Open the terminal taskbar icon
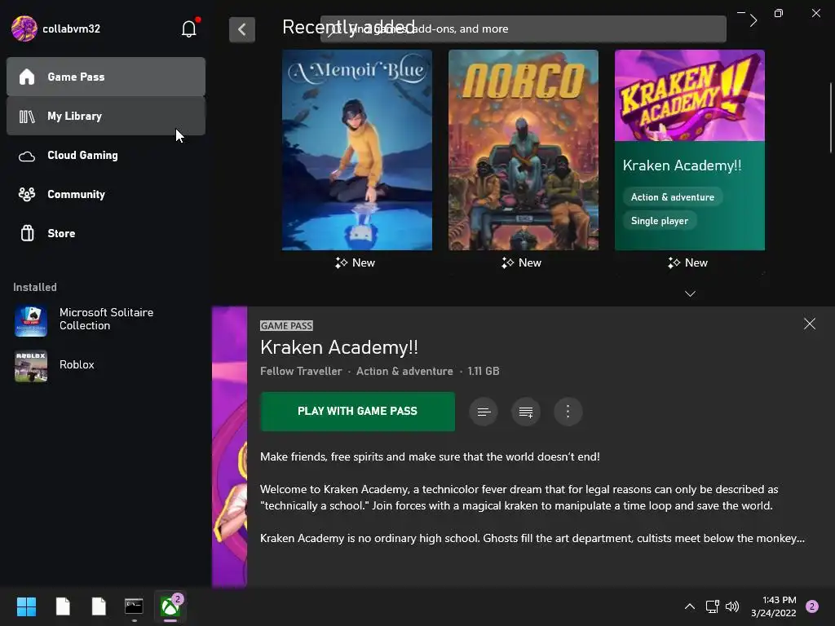The width and height of the screenshot is (835, 626). pyautogui.click(x=134, y=606)
